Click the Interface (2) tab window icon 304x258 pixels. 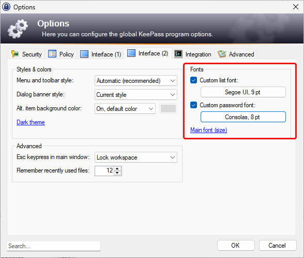[x=131, y=53]
